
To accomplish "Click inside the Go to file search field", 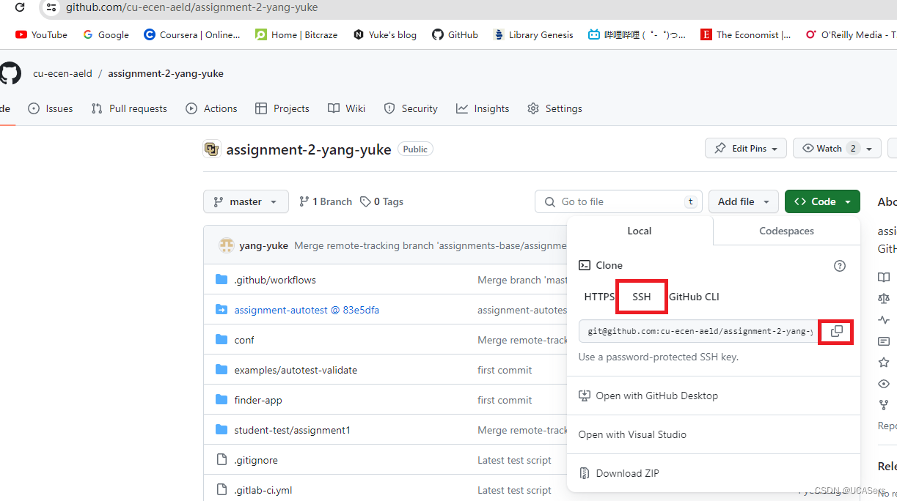I will [x=618, y=201].
